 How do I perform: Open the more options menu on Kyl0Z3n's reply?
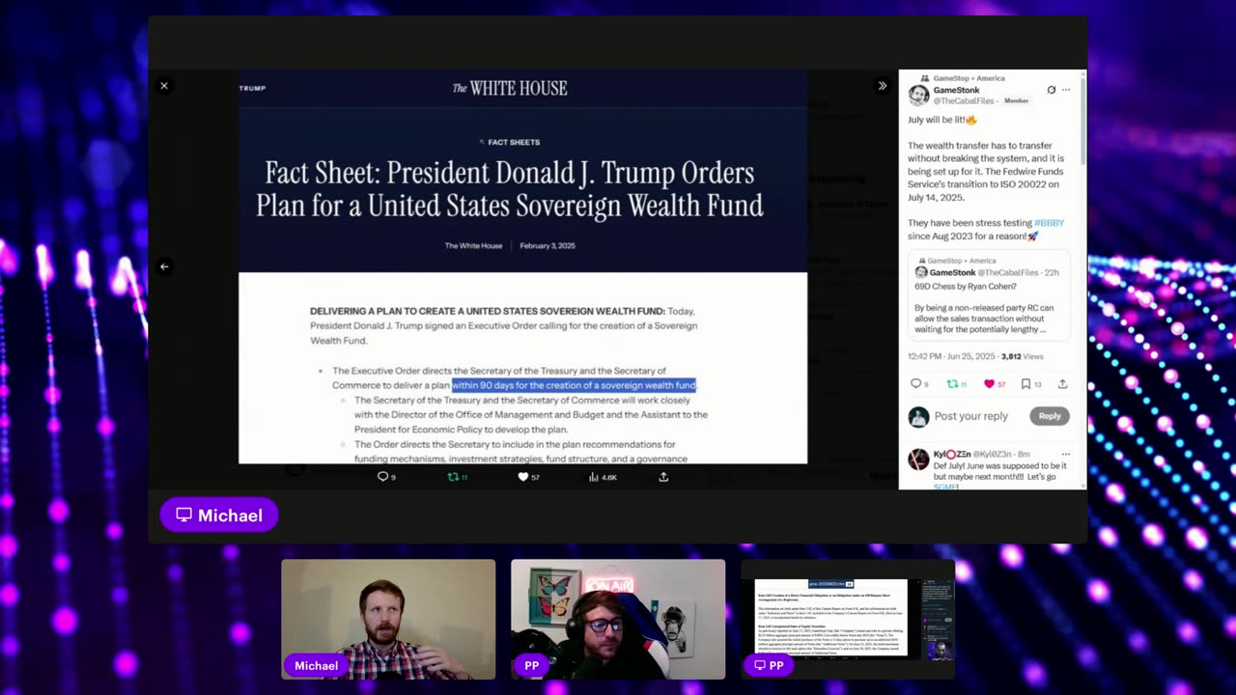[x=1066, y=454]
